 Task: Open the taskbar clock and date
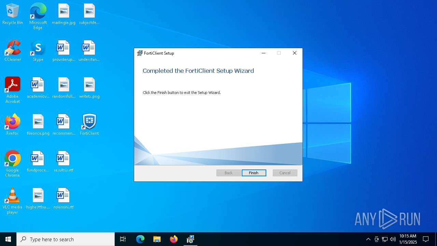(408, 239)
